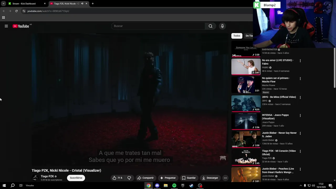Screen dimensions: 336x189
Task: Open File Explorer from the taskbar
Action: click(x=166, y=186)
